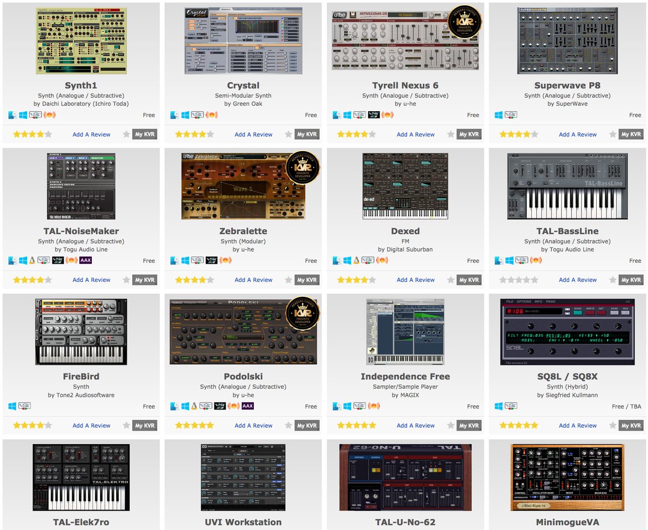
Task: Click the Mac icon on Independence Free card
Action: (x=336, y=406)
